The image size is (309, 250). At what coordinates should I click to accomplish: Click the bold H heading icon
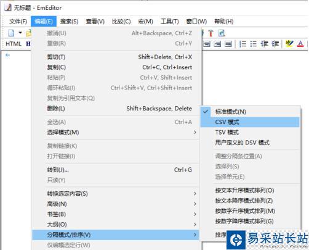28,44
